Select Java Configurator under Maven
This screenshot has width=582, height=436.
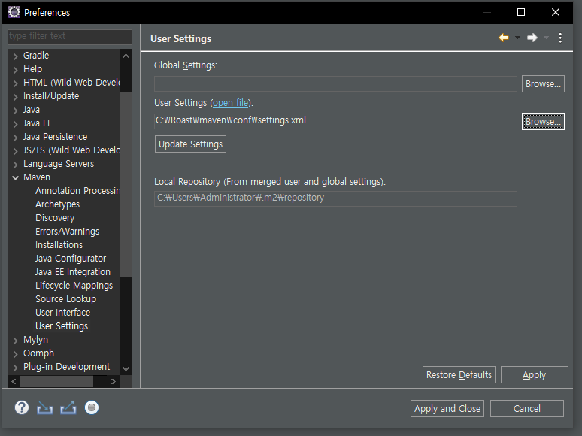[x=71, y=259]
